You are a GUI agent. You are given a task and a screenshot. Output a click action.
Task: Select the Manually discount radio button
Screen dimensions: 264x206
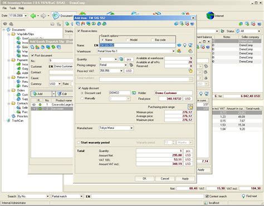pos(82,98)
